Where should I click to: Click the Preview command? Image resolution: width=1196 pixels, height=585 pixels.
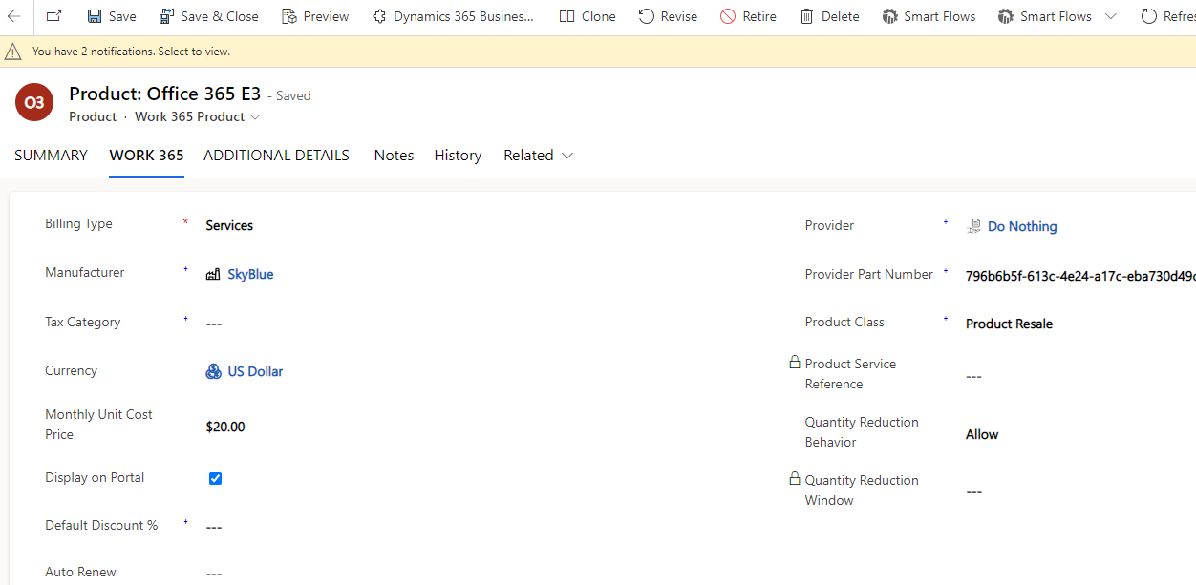coord(315,16)
